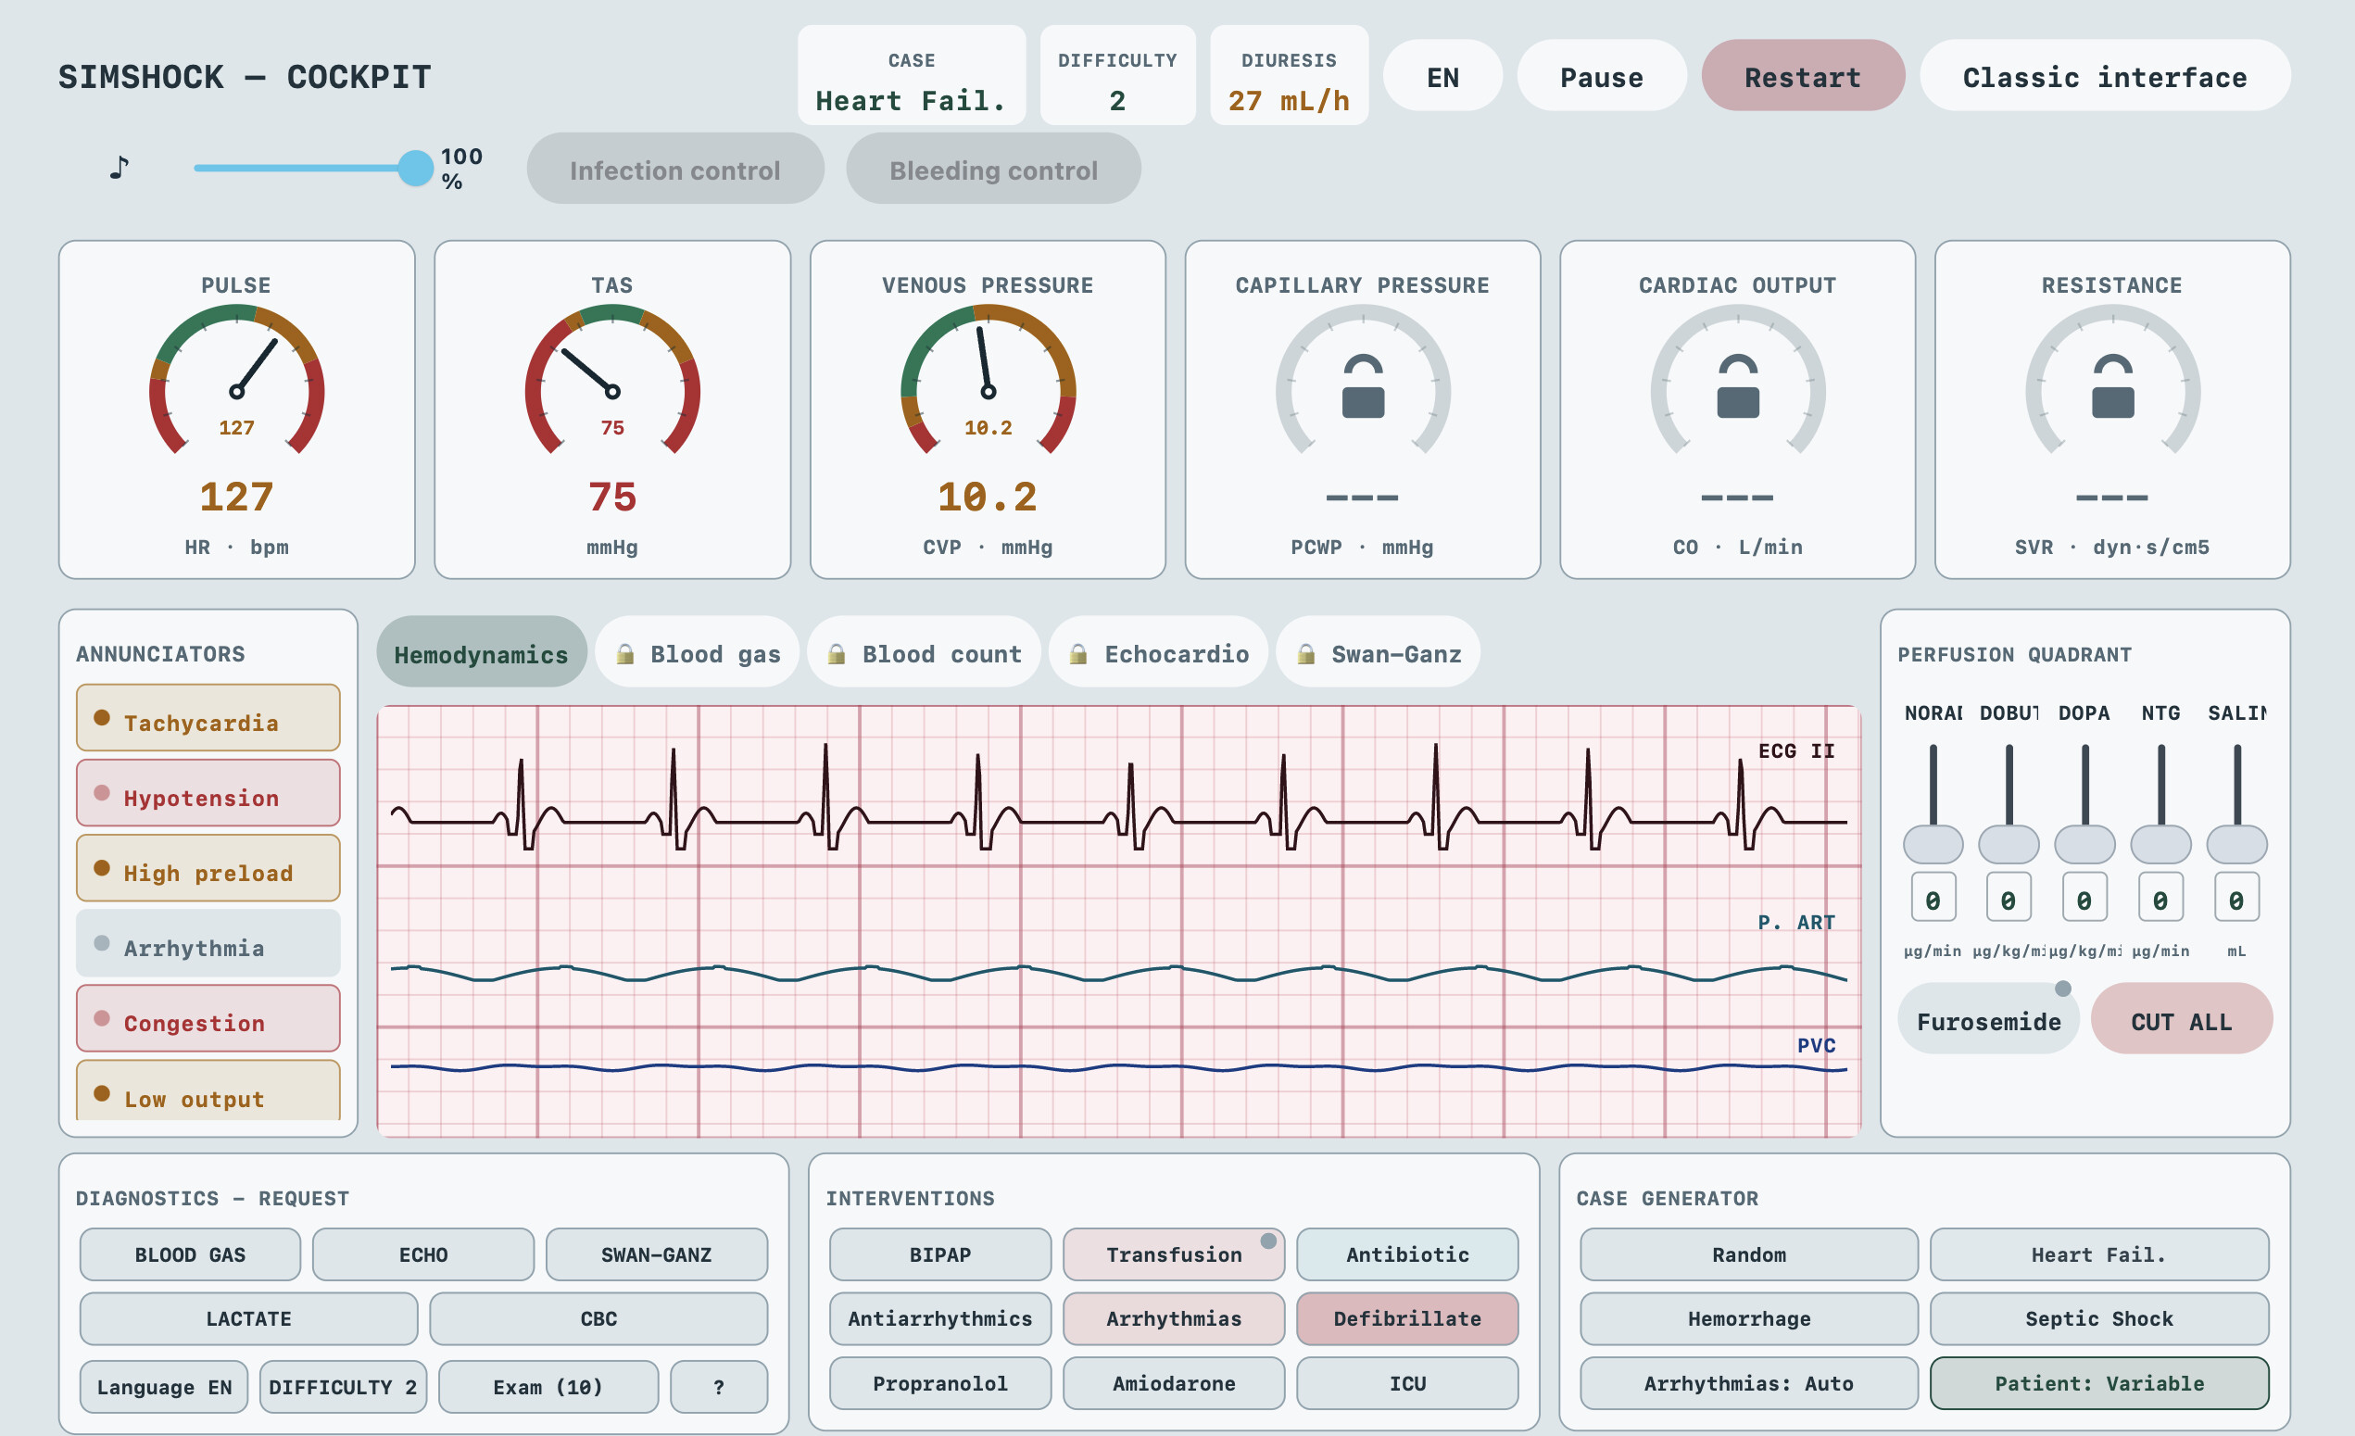Click the Pause button

1602,76
